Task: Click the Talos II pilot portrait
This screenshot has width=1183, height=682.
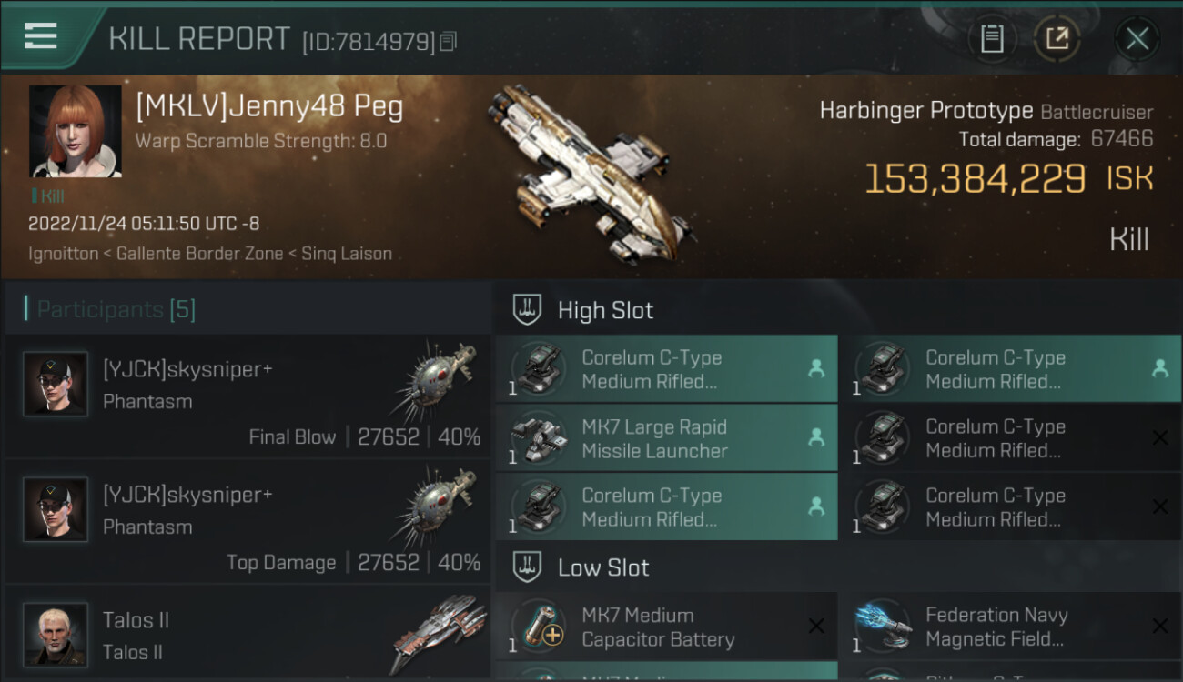Action: tap(56, 634)
